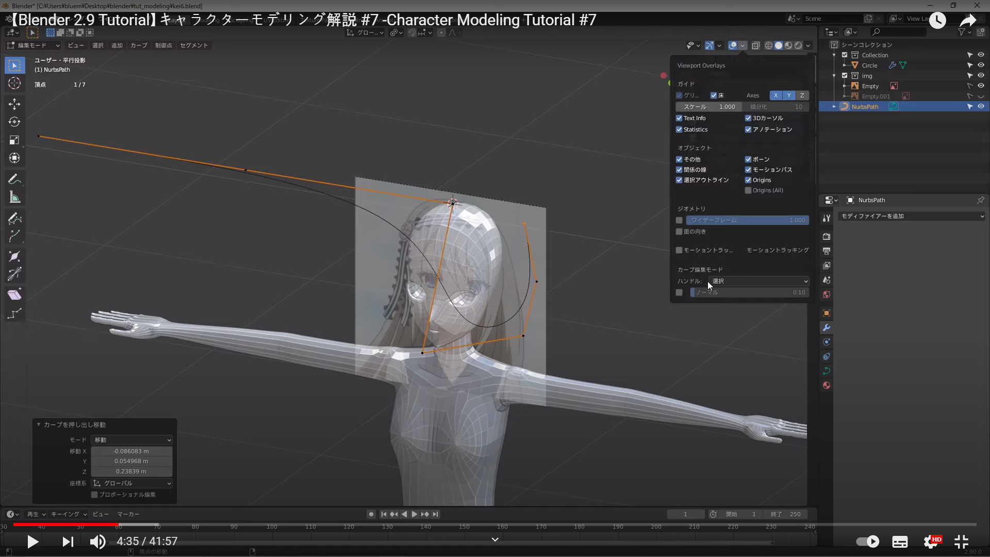Screen dimensions: 990x557
Task: Adjust the grid scale slider
Action: click(x=708, y=107)
